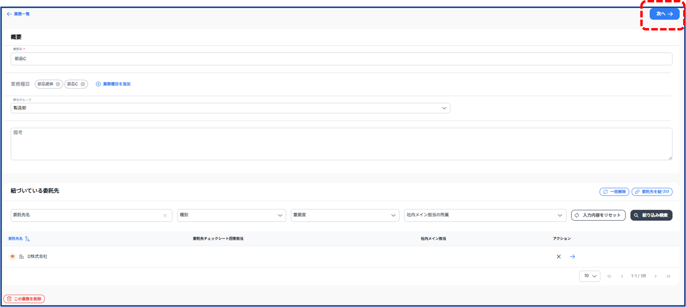Click この業務を削除 delete button
Screen dimensions: 686x307
click(24, 299)
